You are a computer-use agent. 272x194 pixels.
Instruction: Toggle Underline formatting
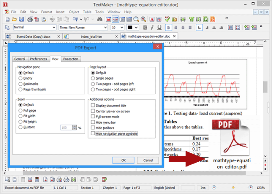pos(159,27)
